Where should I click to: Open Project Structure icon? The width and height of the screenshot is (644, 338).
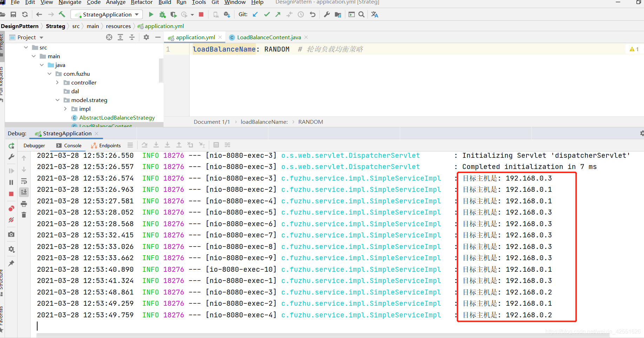click(x=338, y=14)
